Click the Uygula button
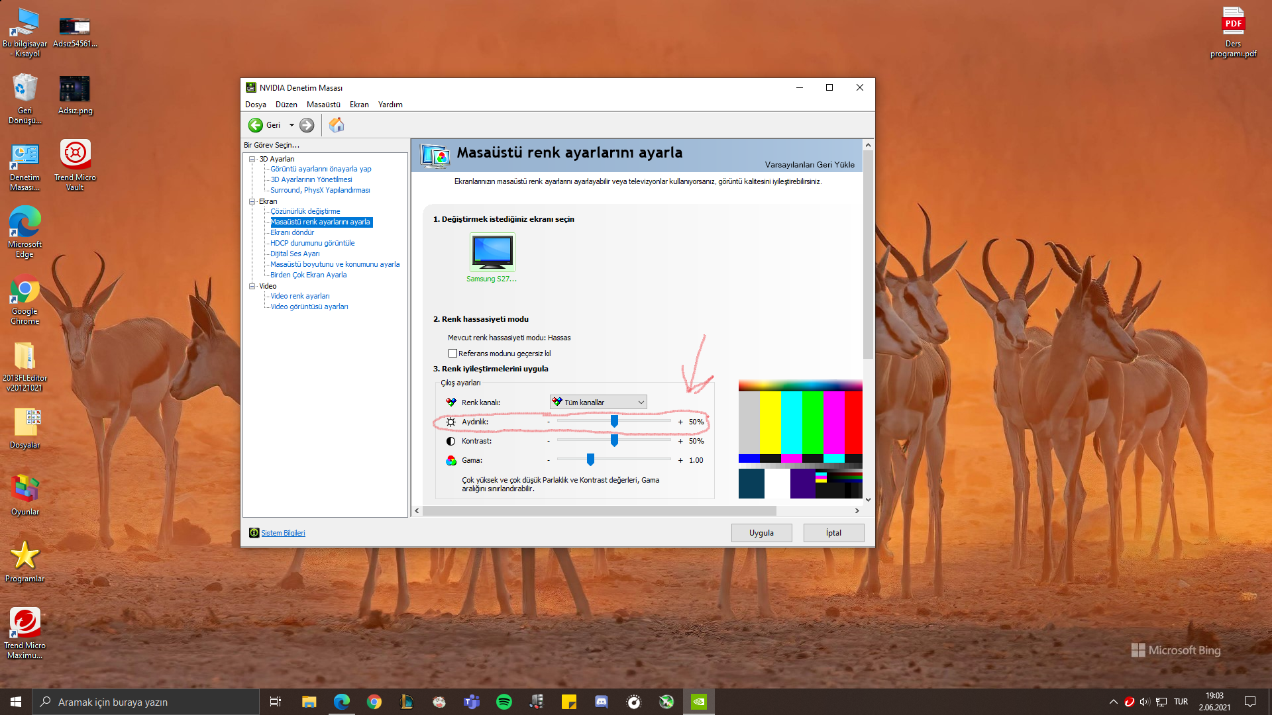 761,533
